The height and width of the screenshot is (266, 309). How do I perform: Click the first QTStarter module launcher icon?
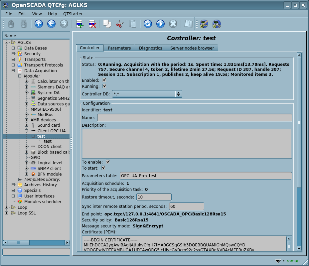click(x=204, y=24)
